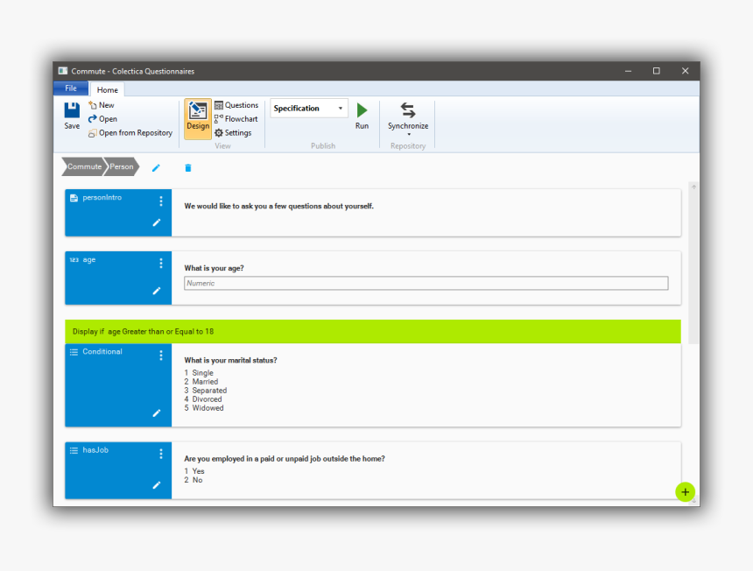Click the green add plus button

(x=685, y=492)
